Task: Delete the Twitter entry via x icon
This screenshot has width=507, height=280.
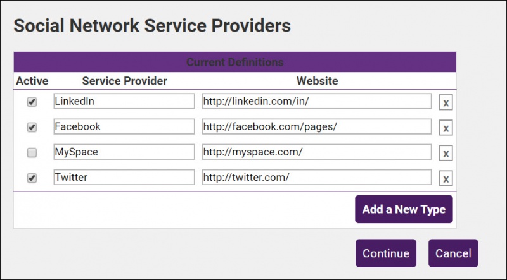Action: 446,179
